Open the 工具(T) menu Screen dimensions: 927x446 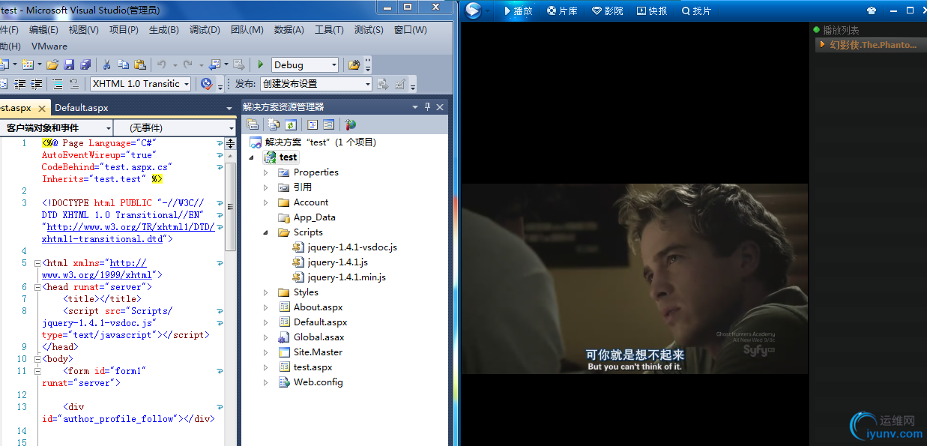[x=329, y=30]
